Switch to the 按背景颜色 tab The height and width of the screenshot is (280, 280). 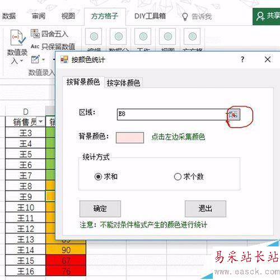(83, 82)
